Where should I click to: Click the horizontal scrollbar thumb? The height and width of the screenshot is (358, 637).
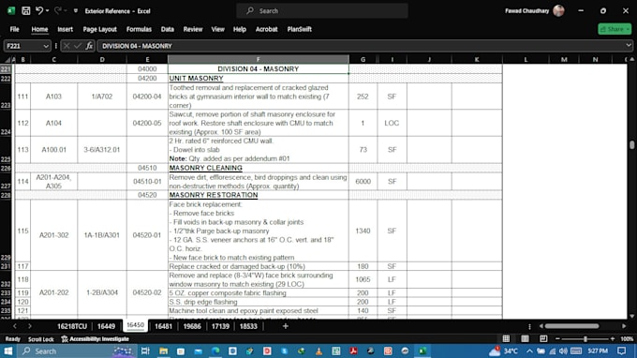[x=571, y=326]
